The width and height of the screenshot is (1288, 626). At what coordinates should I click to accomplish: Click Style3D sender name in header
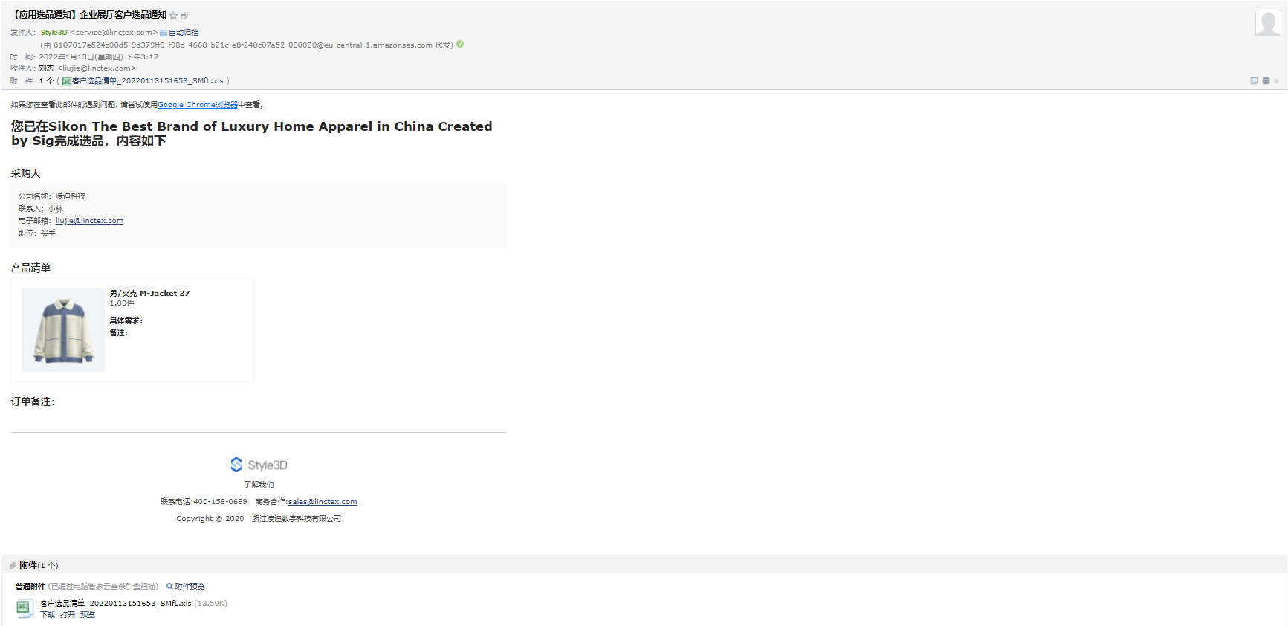54,33
